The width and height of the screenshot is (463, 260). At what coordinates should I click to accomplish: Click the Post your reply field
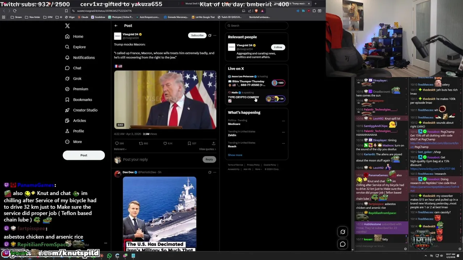click(x=161, y=159)
